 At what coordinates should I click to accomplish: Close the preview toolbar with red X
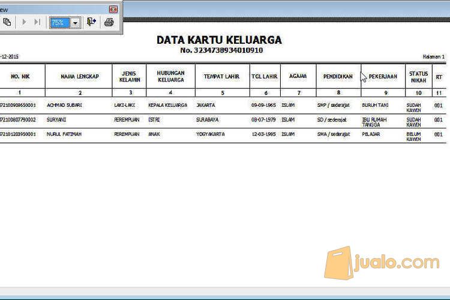(x=113, y=9)
